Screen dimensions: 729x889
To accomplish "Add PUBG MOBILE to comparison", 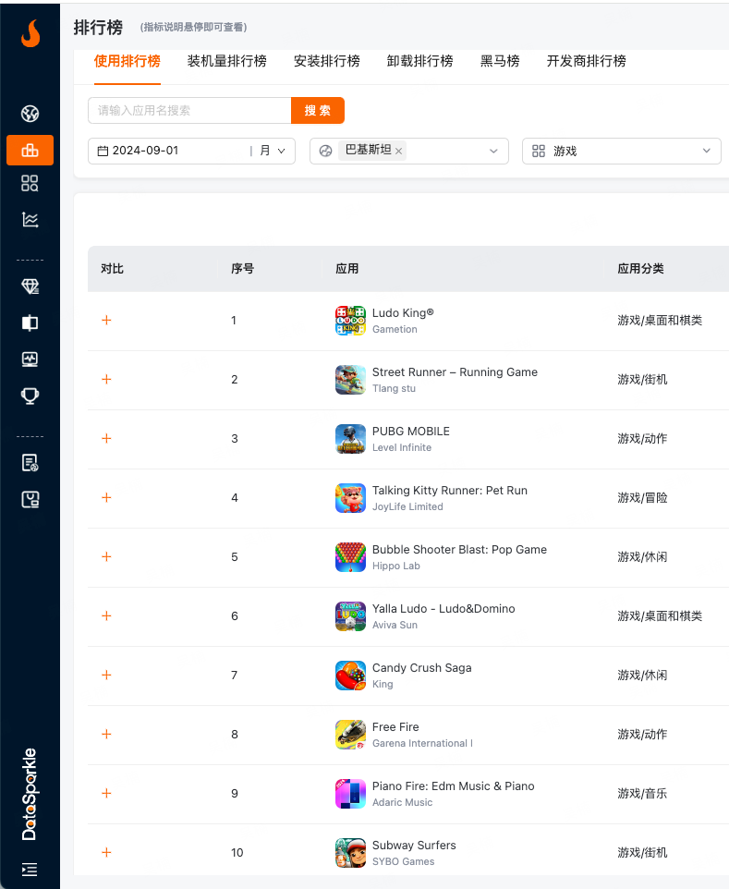I will (106, 438).
